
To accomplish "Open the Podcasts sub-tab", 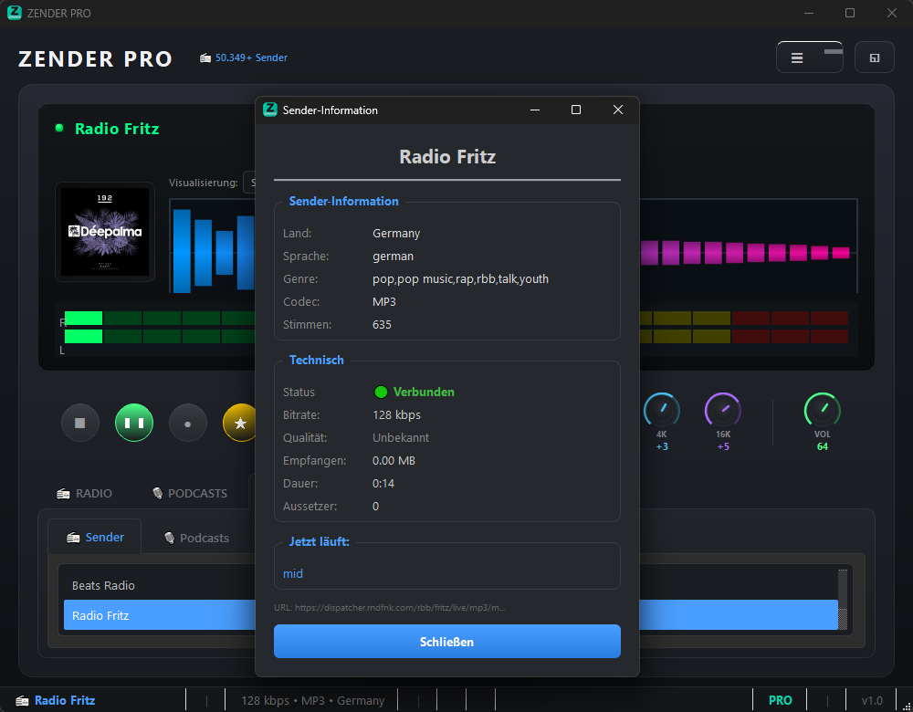I will 195,538.
